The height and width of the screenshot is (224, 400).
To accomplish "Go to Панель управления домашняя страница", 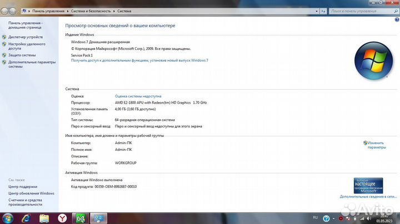I will 25,25.
